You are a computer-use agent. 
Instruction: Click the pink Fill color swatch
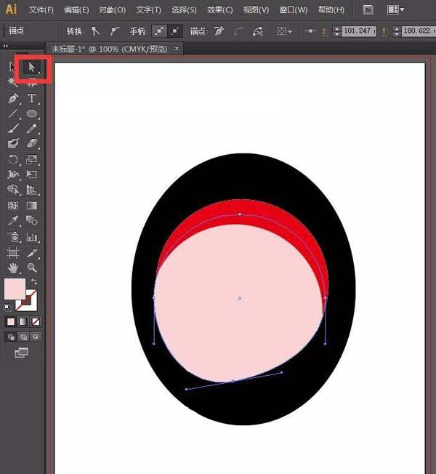15,288
